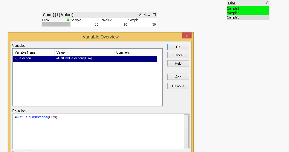289x152 pixels.
Task: Confirm the dialog with OK
Action: coord(178,47)
